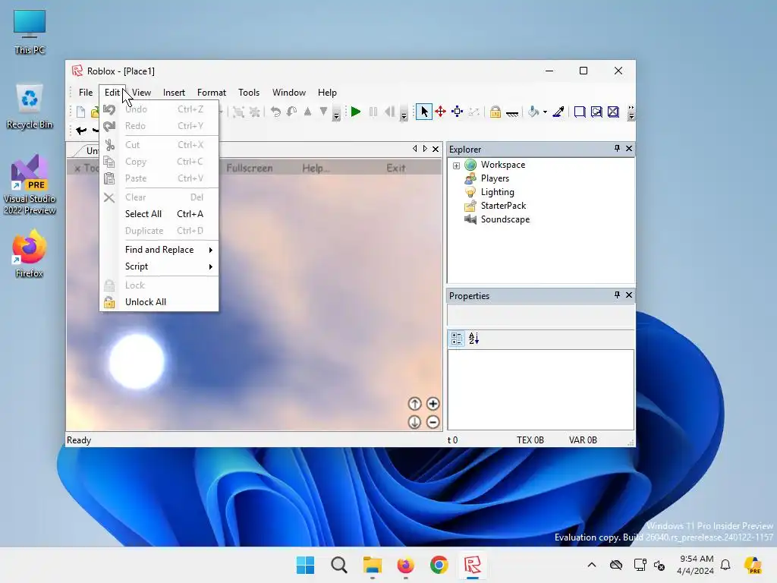Select Soundscape in Explorer
This screenshot has width=777, height=583.
[x=505, y=219]
